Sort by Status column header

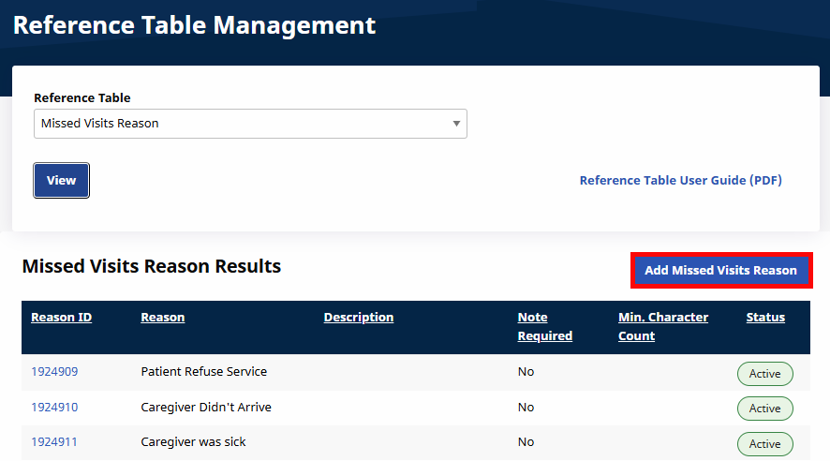click(764, 318)
